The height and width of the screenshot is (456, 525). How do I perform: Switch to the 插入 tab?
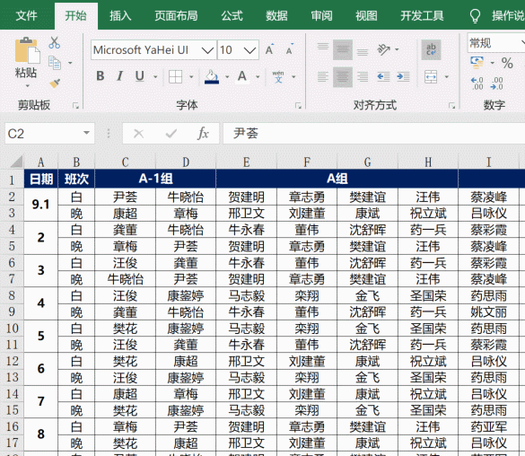(x=120, y=16)
